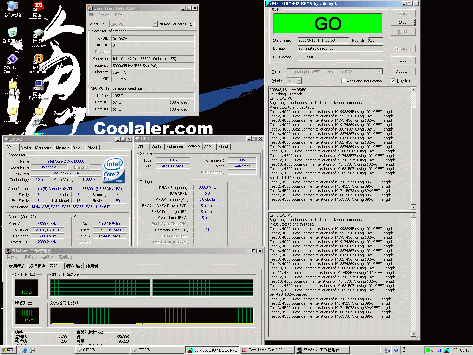Switch to Windows 工作管理員 taskbar button
Screen dimensions: 473x355
point(322,350)
